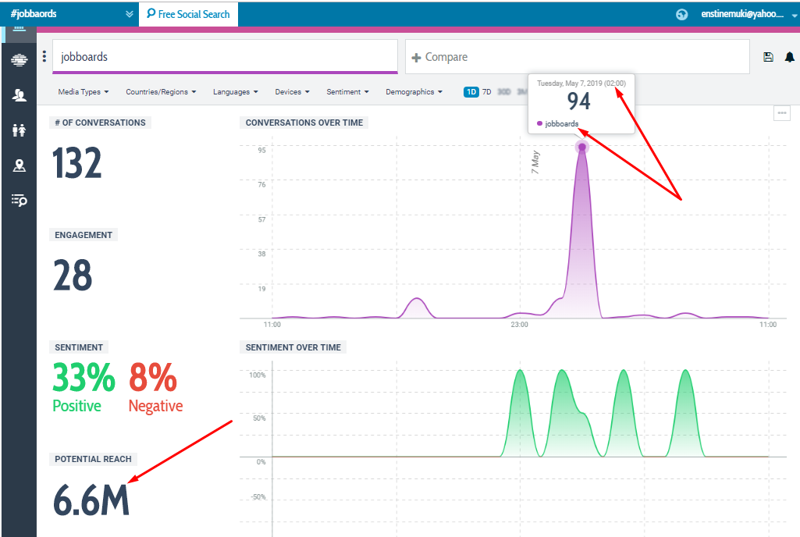The image size is (800, 537).
Task: Open the chart more-options ellipsis button
Action: coord(781,113)
